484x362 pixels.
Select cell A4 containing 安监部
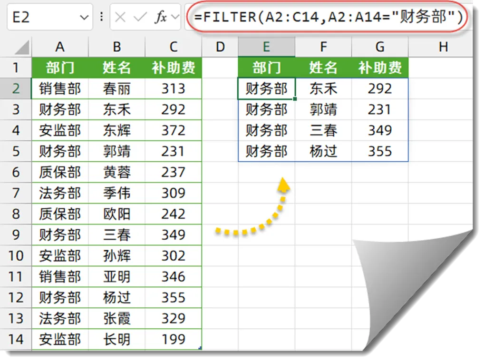pyautogui.click(x=60, y=130)
